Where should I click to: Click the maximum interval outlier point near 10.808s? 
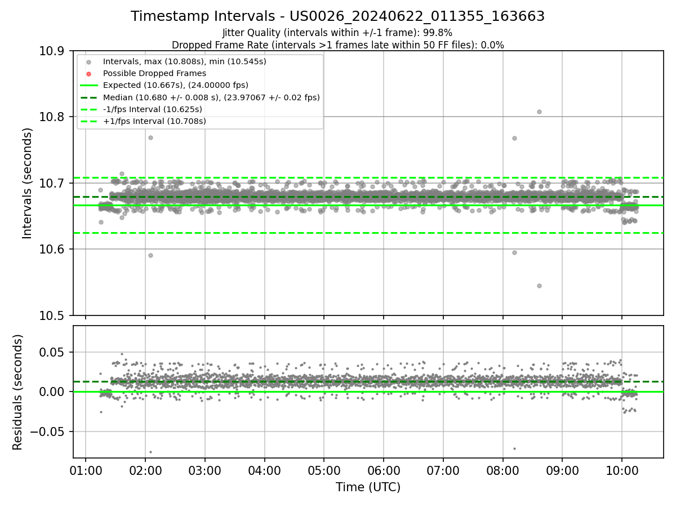point(539,112)
